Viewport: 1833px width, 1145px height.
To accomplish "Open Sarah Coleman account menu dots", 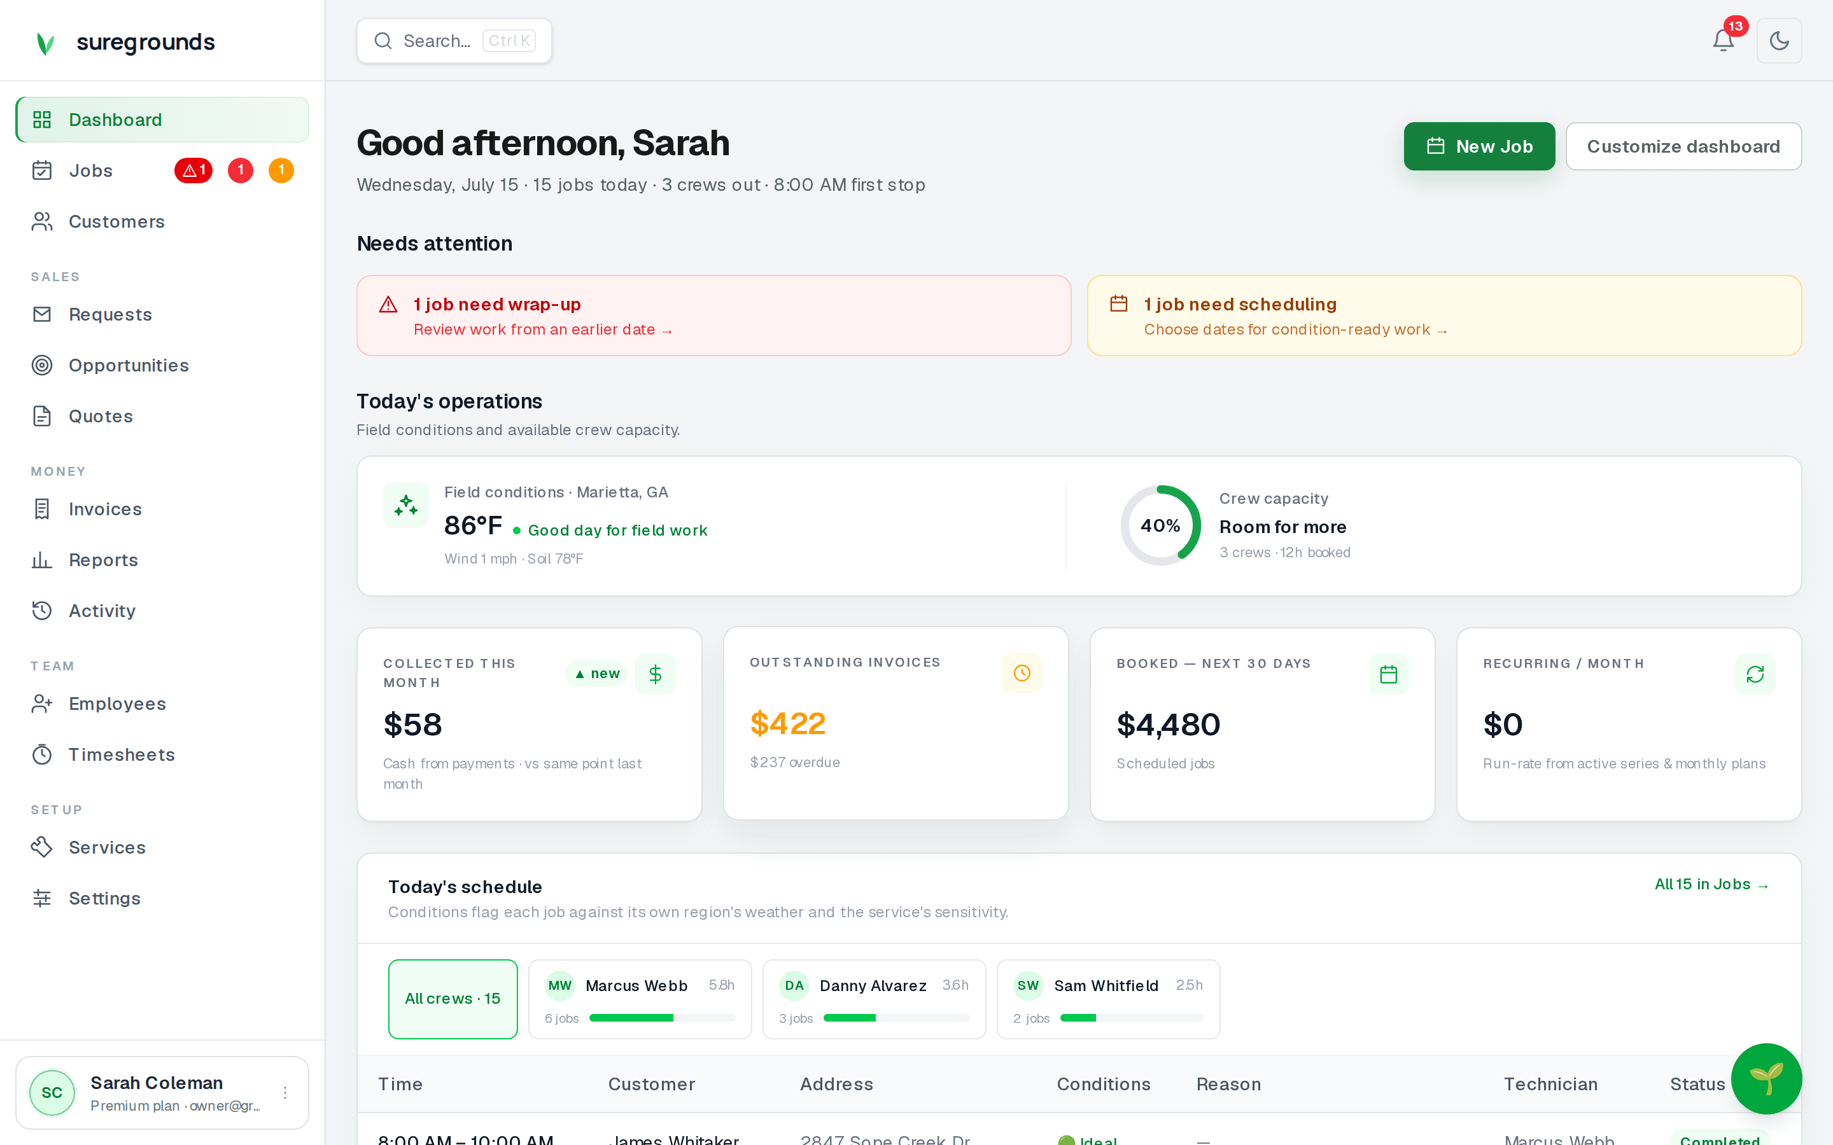I will [x=284, y=1093].
